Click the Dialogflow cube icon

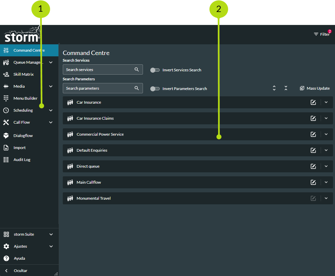coord(6,135)
